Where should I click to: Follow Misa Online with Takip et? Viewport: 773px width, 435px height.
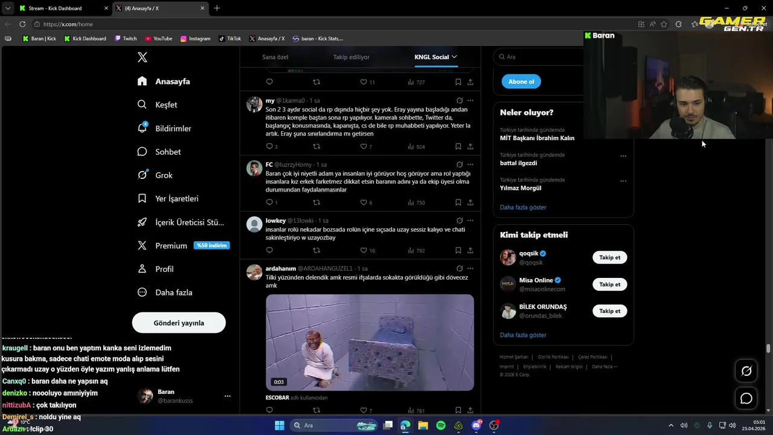coord(609,284)
